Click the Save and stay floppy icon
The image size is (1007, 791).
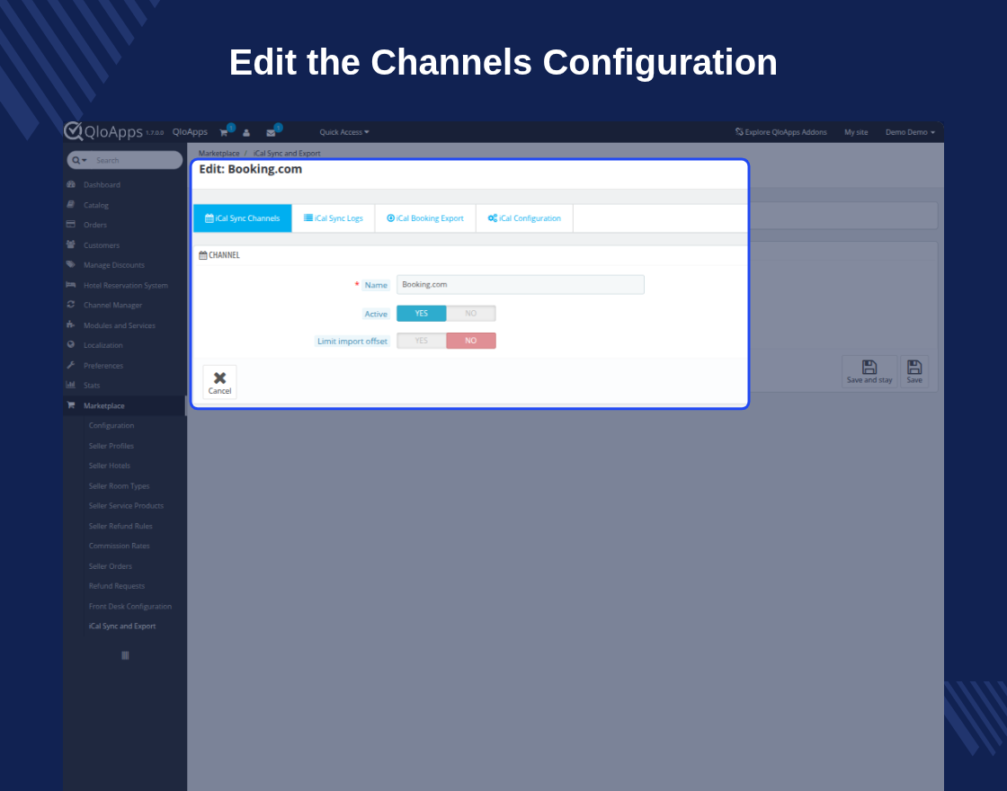point(869,368)
